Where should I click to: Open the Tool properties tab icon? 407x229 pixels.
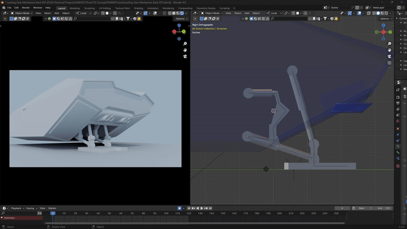tap(398, 90)
